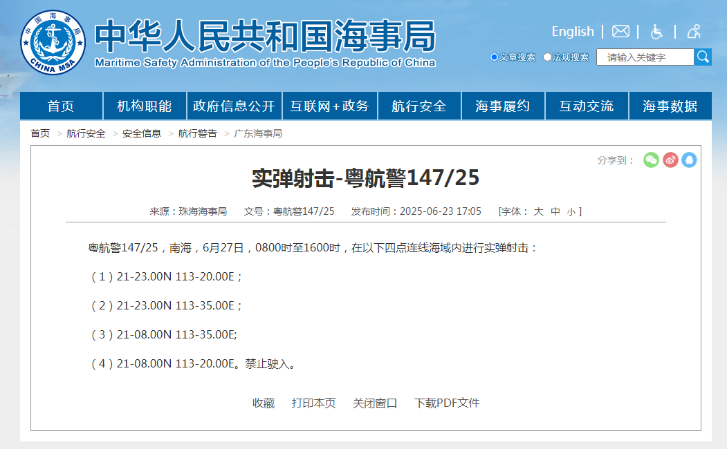Viewport: 727px width, 449px height.
Task: Share article to WeChat
Action: pos(651,160)
